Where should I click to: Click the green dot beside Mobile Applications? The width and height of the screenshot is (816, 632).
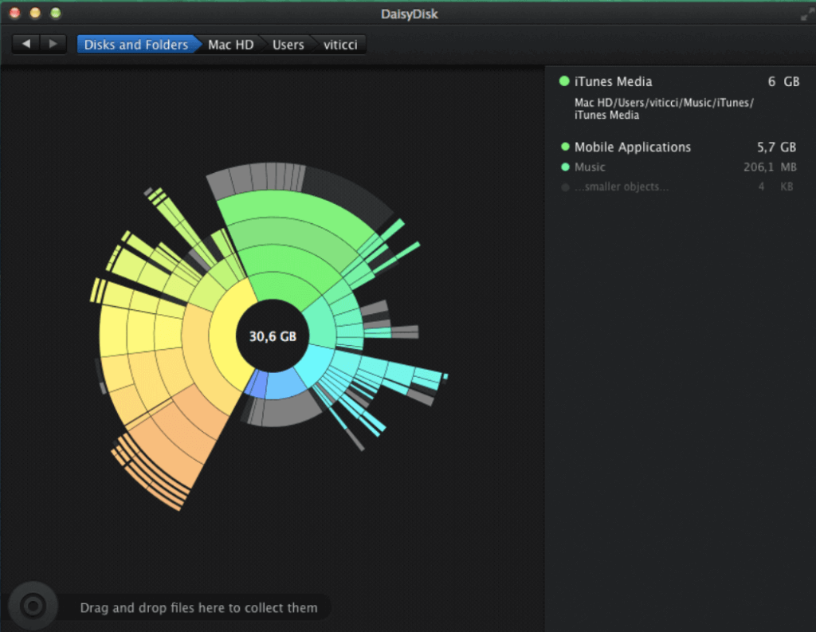point(565,147)
